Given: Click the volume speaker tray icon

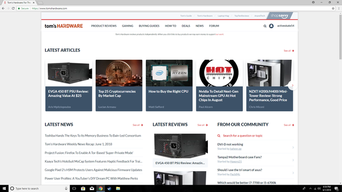Looking at the screenshot, I should pyautogui.click(x=319, y=188).
